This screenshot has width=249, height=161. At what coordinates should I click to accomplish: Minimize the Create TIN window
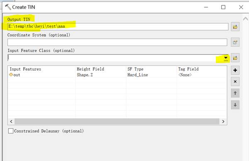tap(206, 7)
